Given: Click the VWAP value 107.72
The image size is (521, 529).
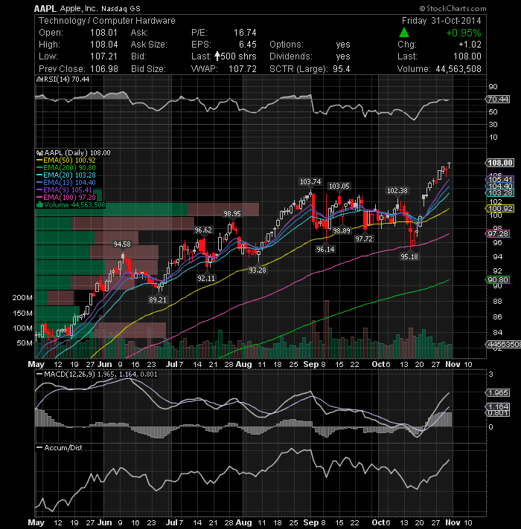Looking at the screenshot, I should click(x=243, y=69).
